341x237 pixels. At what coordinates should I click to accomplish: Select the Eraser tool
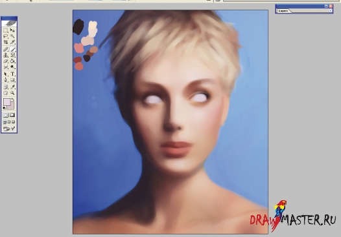[x=6, y=61]
